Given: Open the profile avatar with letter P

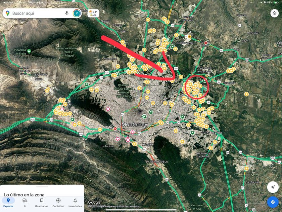Looking at the screenshot, I should click(77, 13).
